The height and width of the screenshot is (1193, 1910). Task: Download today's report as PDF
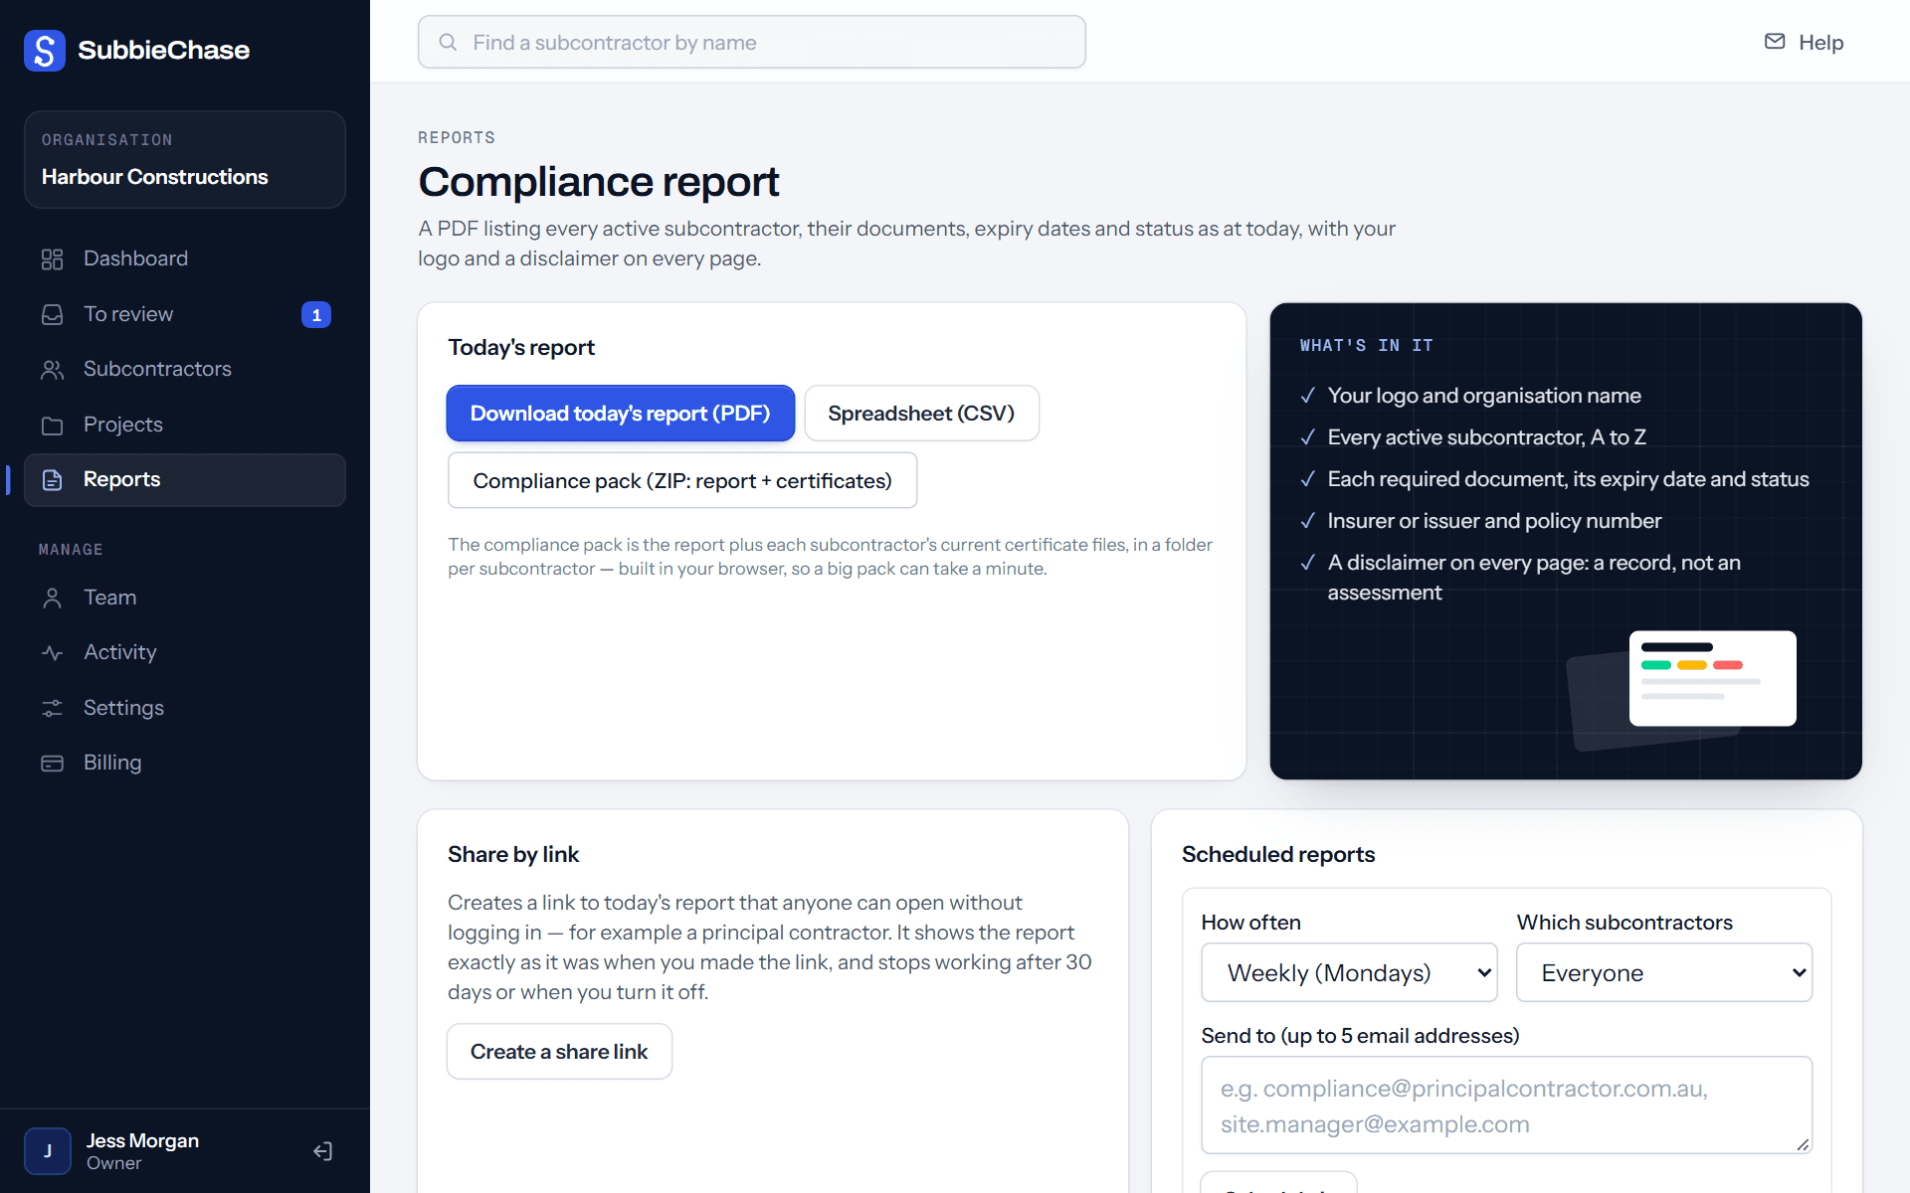620,414
